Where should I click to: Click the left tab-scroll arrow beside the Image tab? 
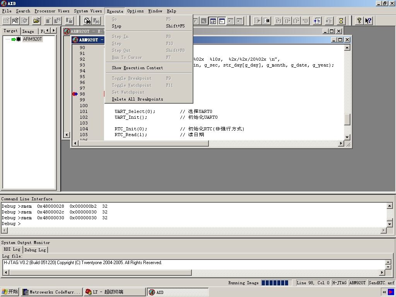click(47, 31)
